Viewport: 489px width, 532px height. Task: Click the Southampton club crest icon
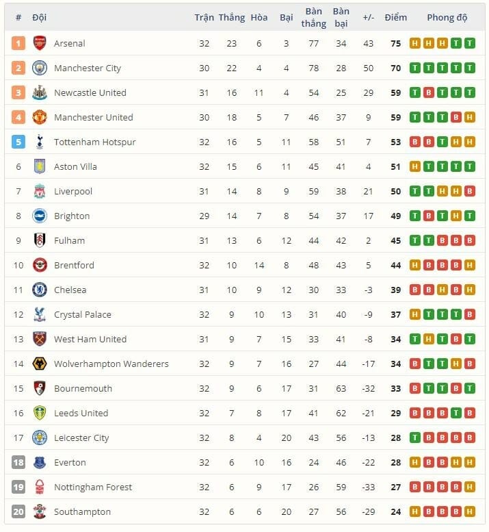(x=40, y=511)
